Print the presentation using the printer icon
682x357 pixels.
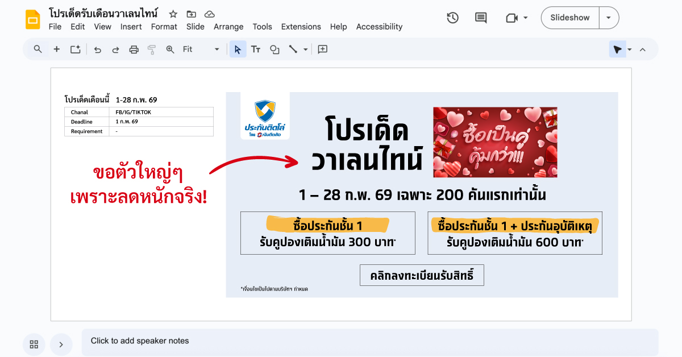[134, 49]
